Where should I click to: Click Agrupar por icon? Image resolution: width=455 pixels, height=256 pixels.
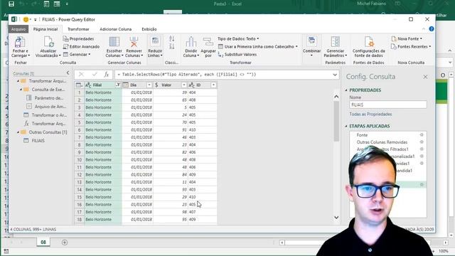[208, 42]
